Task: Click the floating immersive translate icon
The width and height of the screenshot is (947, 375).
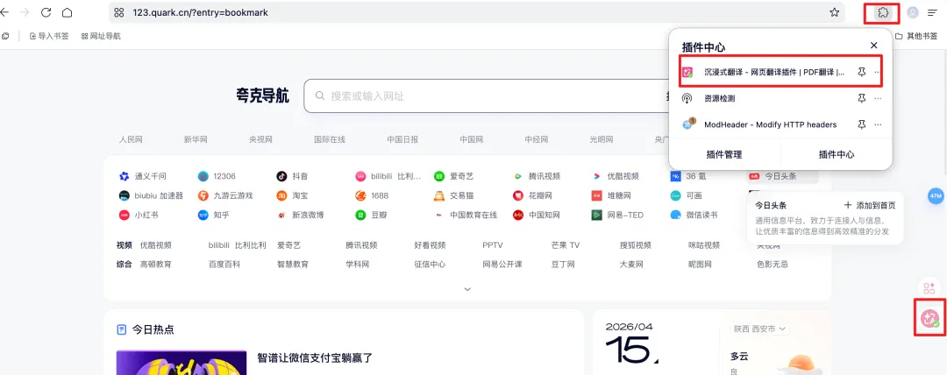Action: point(929,317)
